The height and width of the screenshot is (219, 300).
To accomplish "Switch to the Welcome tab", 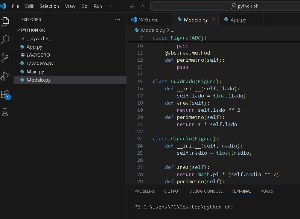I will click(x=149, y=20).
